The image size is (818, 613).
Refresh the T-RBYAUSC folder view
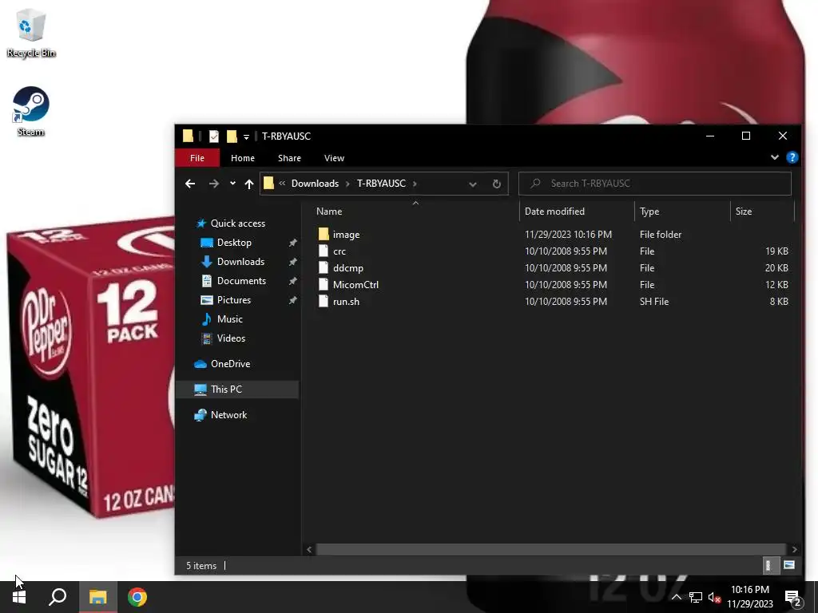point(497,184)
